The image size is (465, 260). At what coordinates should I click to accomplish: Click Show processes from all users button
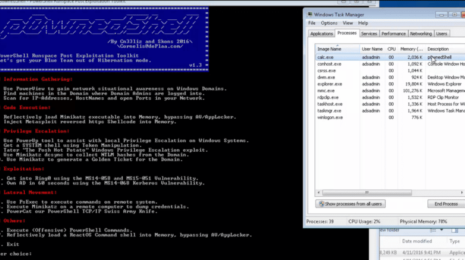(x=350, y=204)
